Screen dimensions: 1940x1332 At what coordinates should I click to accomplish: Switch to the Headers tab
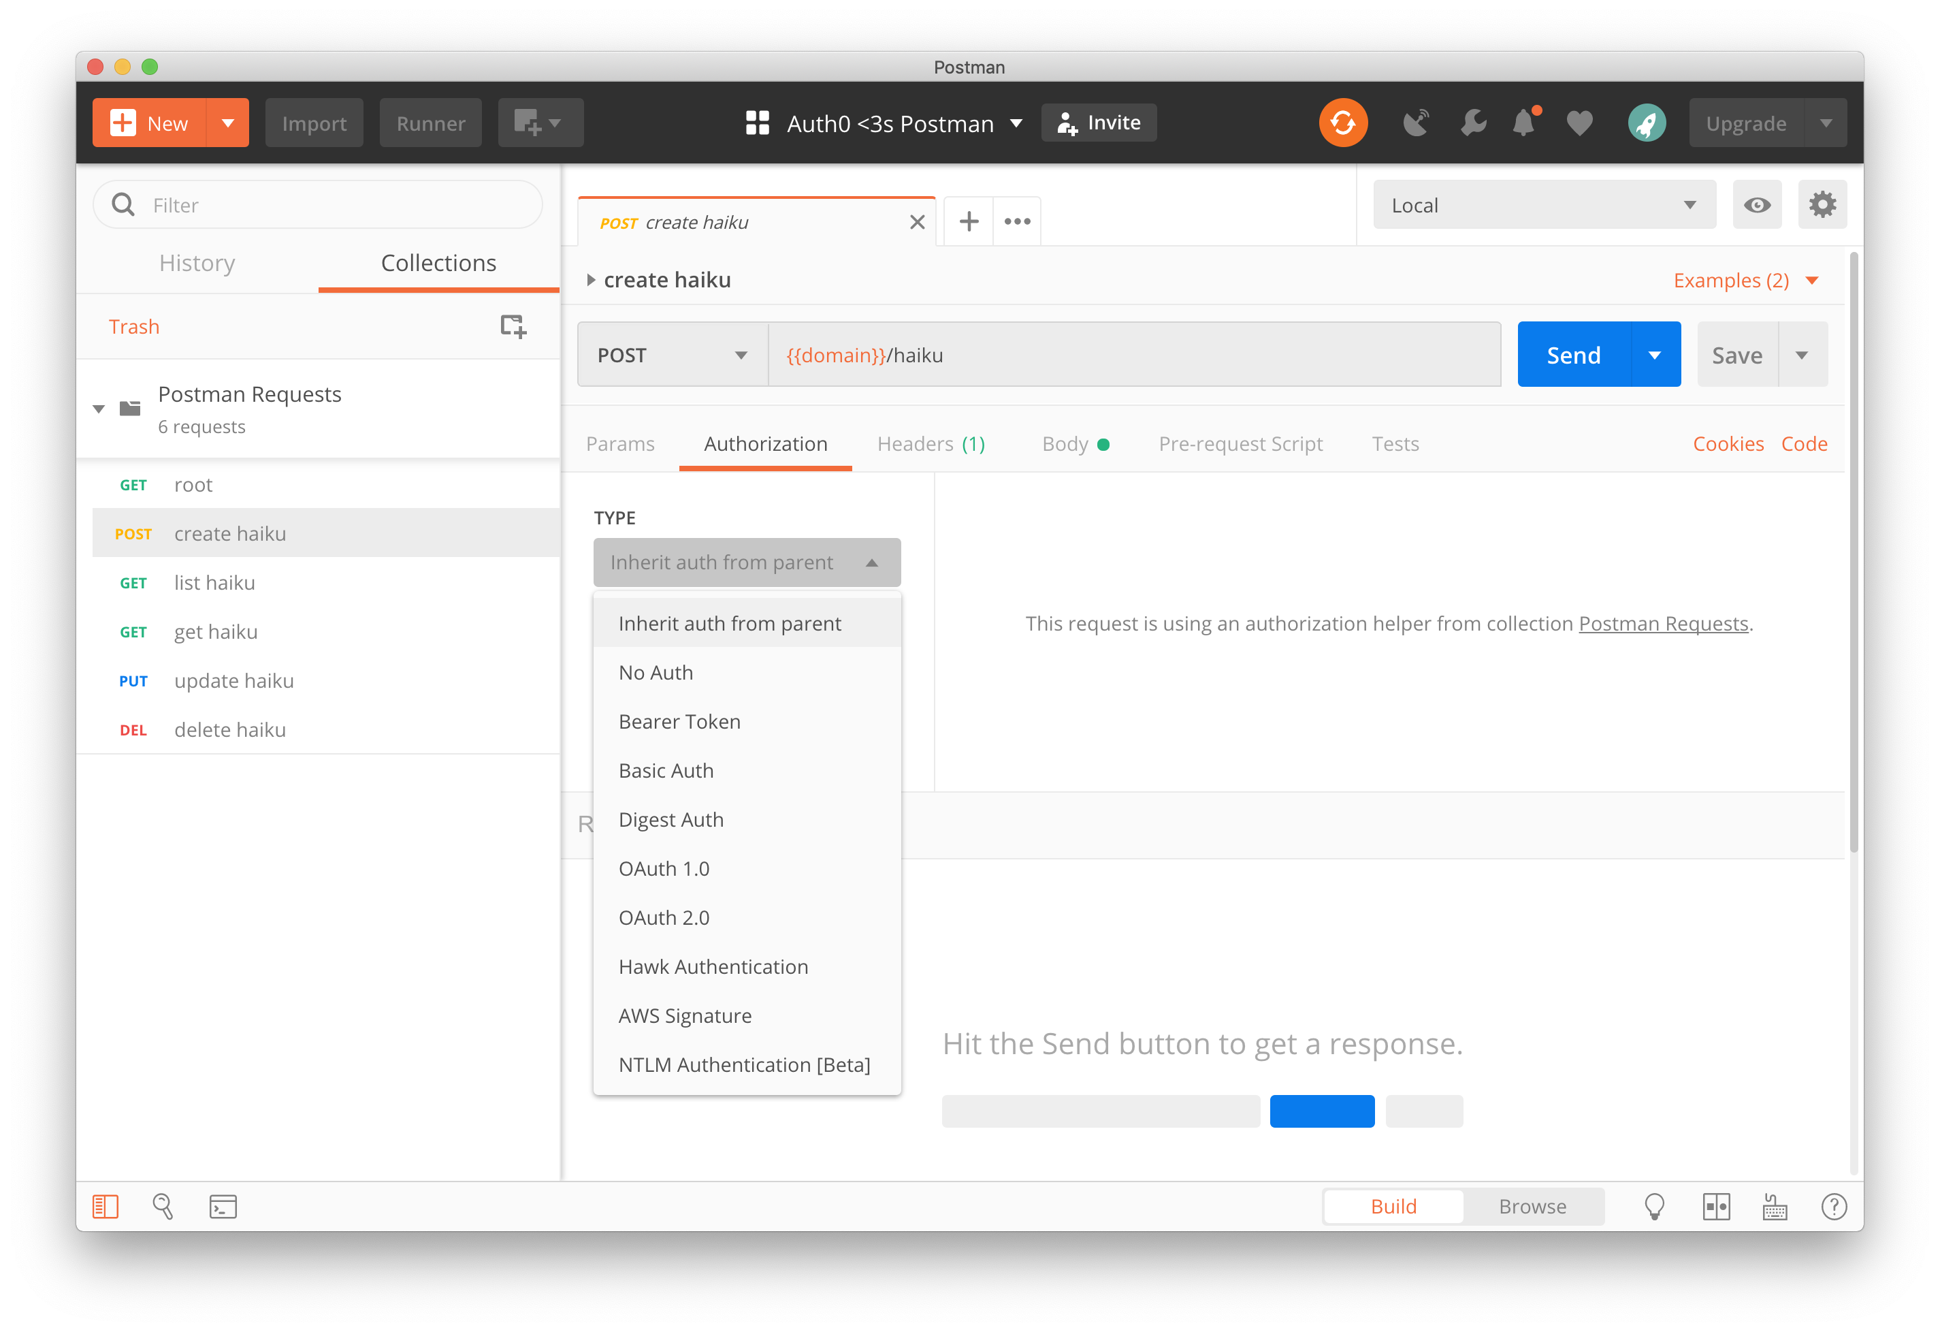(931, 443)
